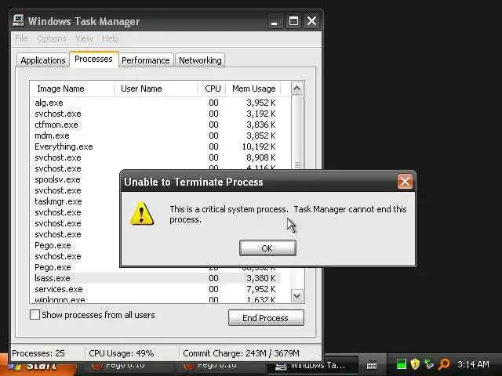Click the CPU Usage: 49% status entry
The width and height of the screenshot is (502, 376).
[x=122, y=353]
